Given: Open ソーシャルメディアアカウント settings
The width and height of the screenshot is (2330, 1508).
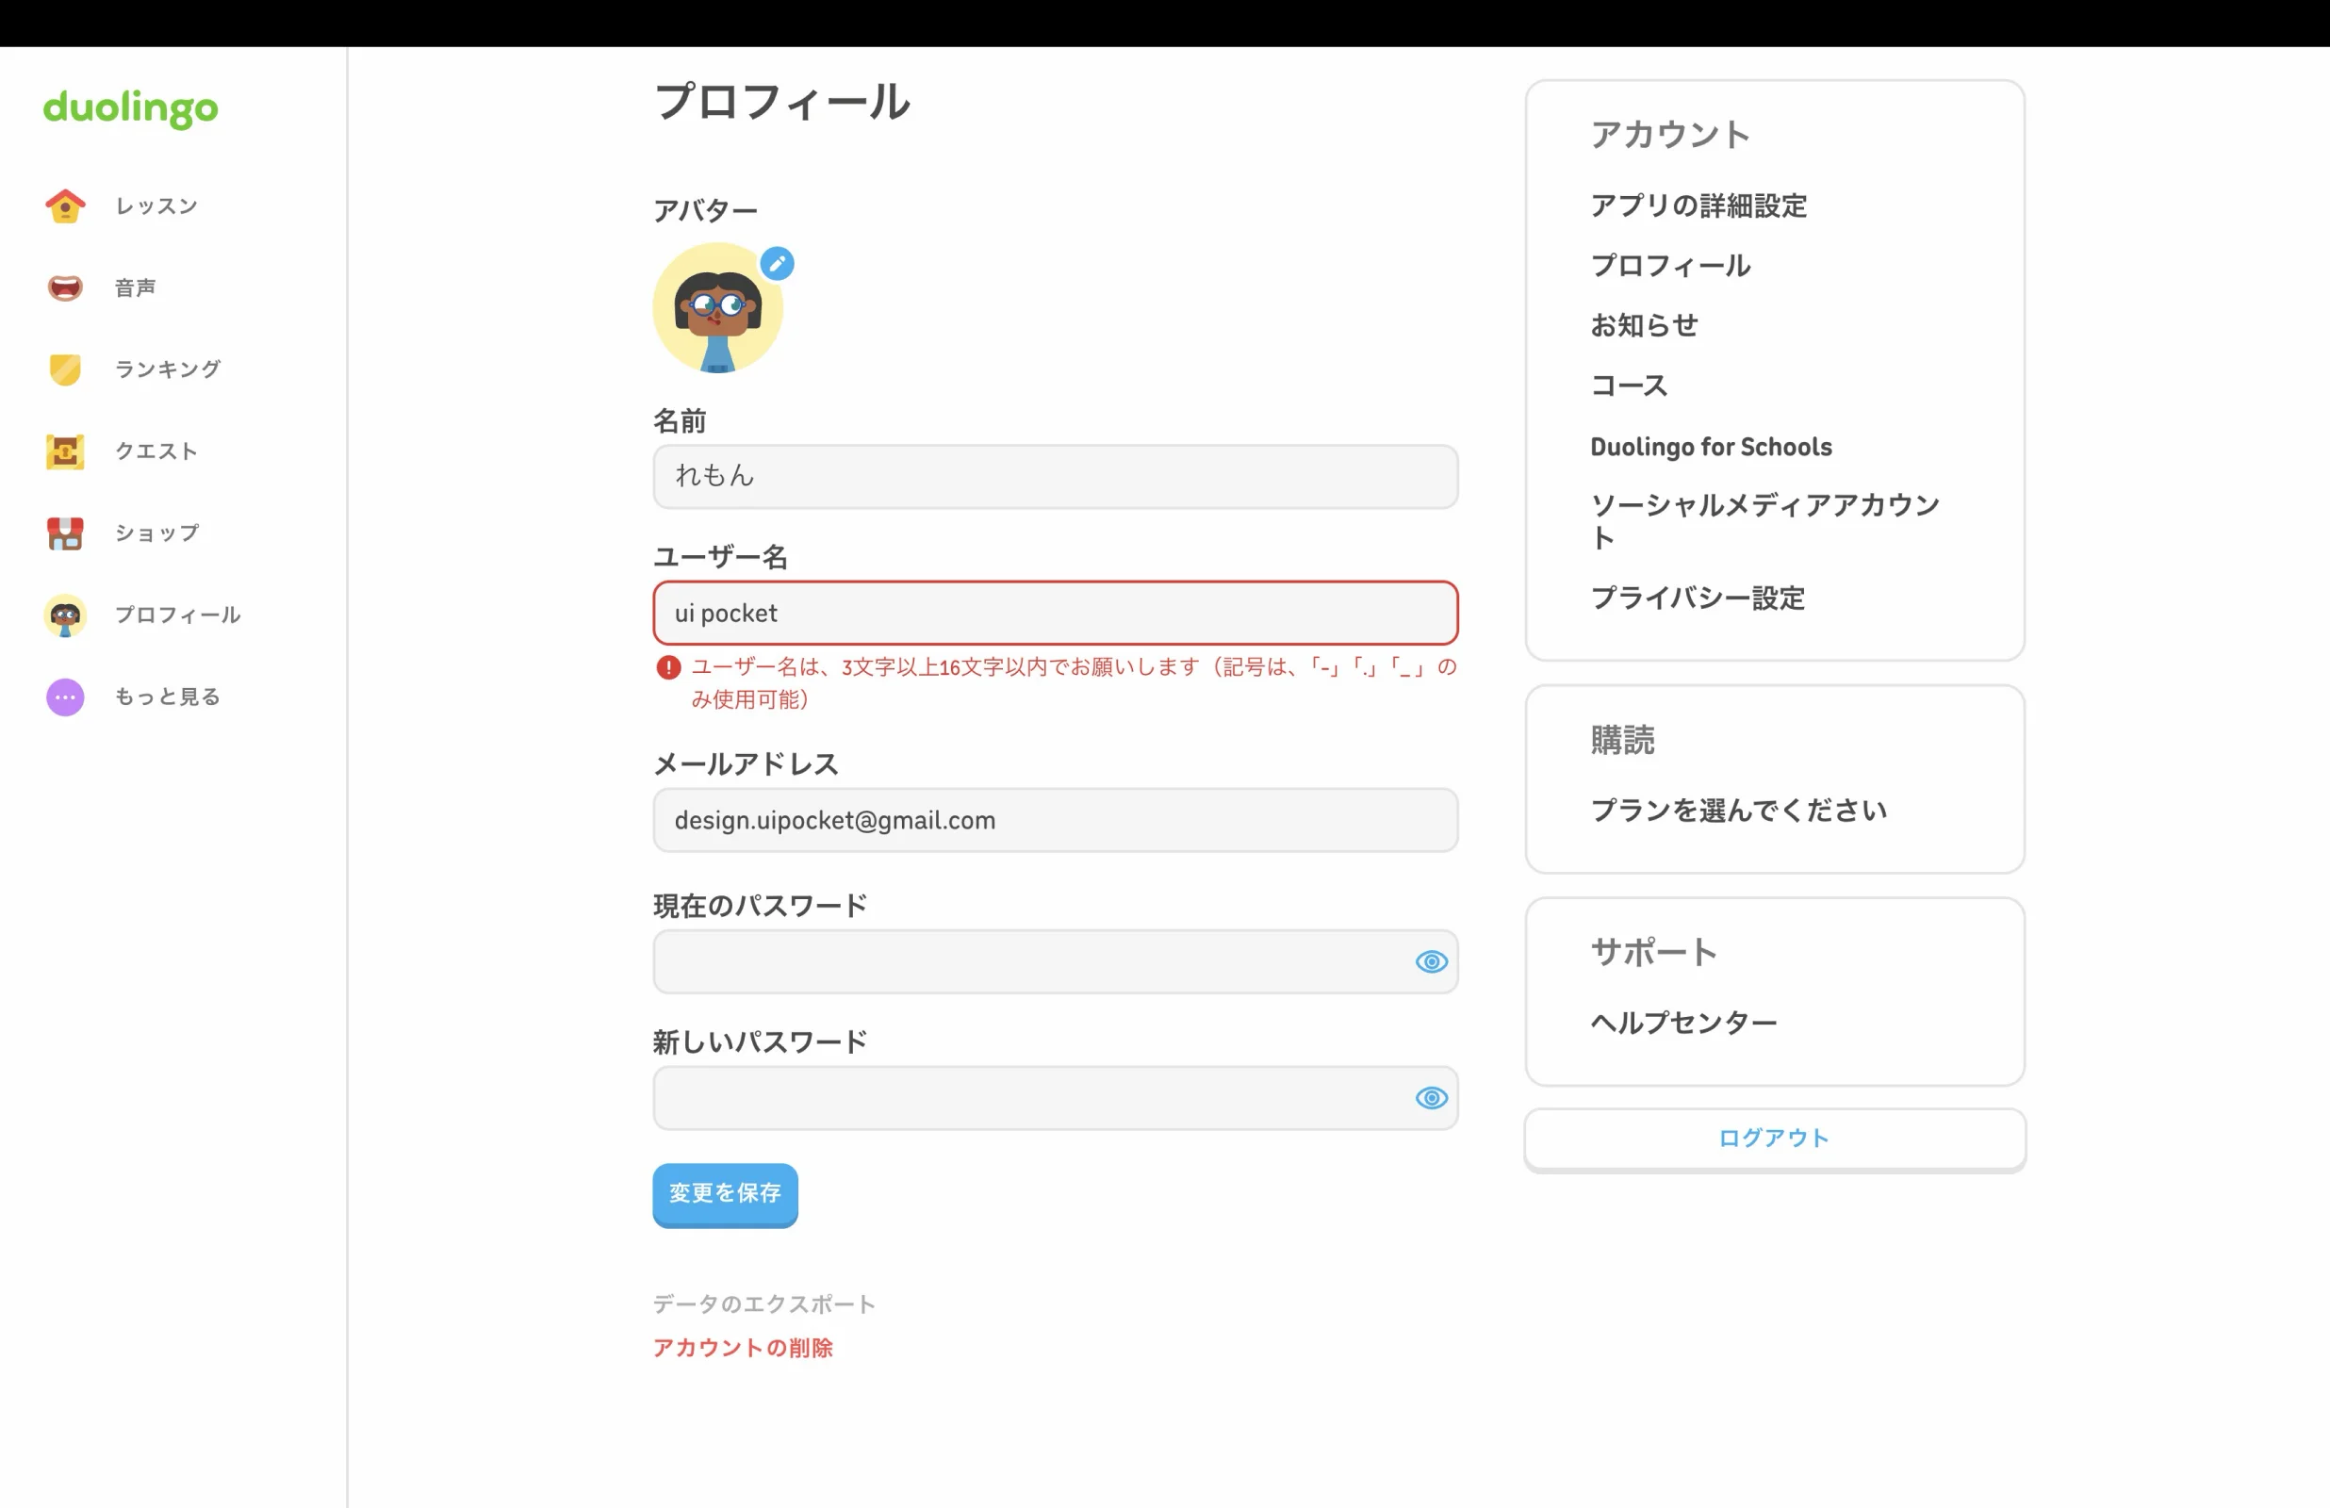Looking at the screenshot, I should (x=1765, y=522).
